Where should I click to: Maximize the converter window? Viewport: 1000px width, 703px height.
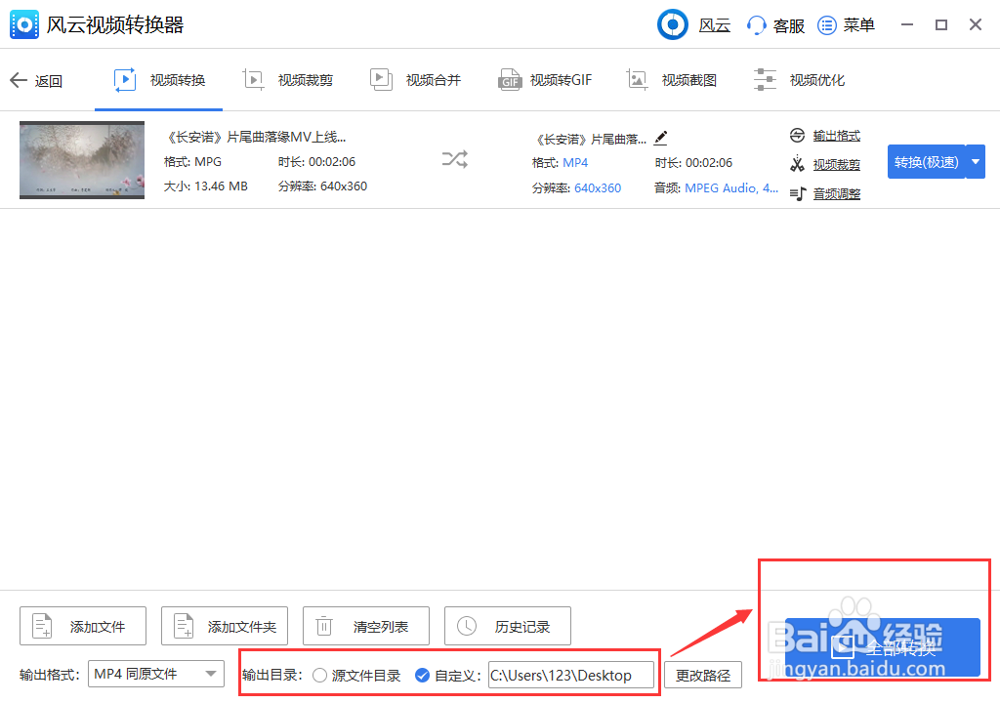pyautogui.click(x=941, y=24)
